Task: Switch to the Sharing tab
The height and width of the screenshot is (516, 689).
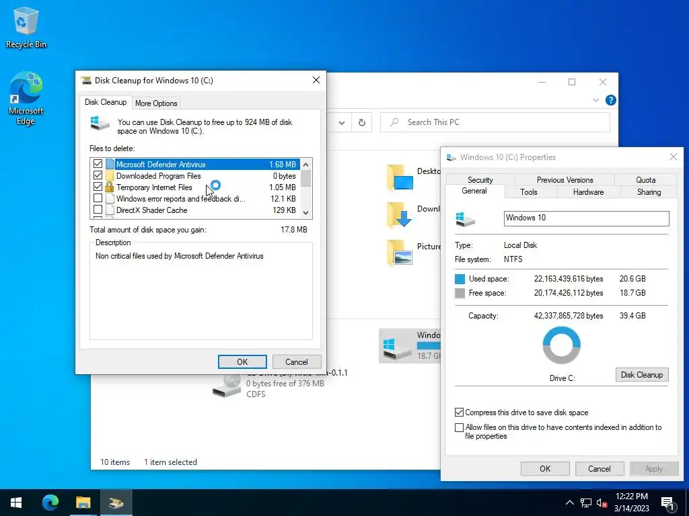Action: pos(649,191)
